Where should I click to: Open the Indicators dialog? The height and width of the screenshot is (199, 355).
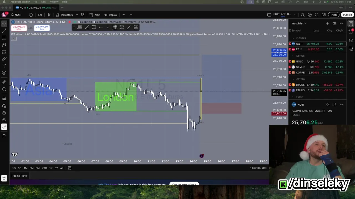[64, 15]
